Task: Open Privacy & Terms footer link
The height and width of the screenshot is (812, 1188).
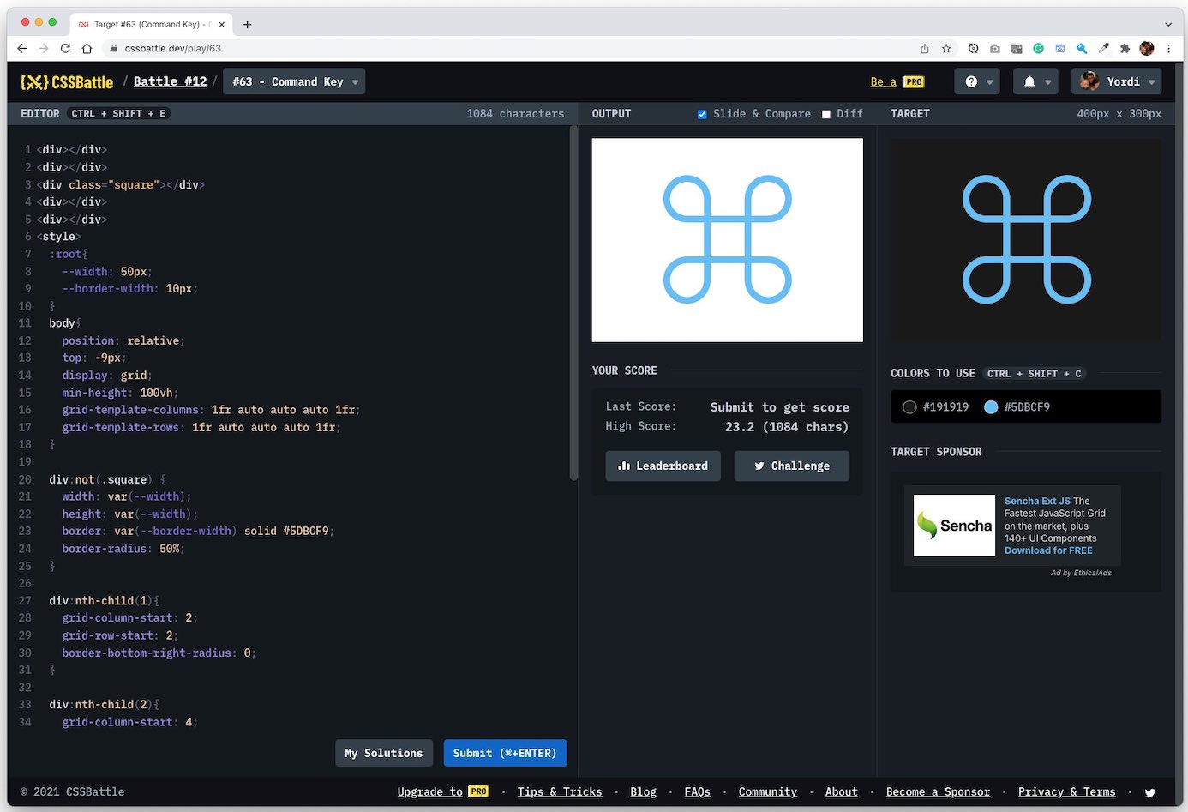Action: (1067, 791)
